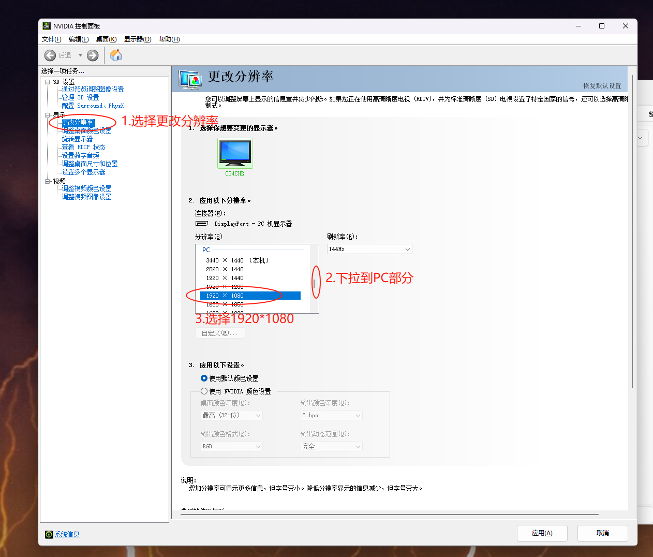Open 查看 HDCP 状态 task
This screenshot has width=653, height=557.
(84, 148)
